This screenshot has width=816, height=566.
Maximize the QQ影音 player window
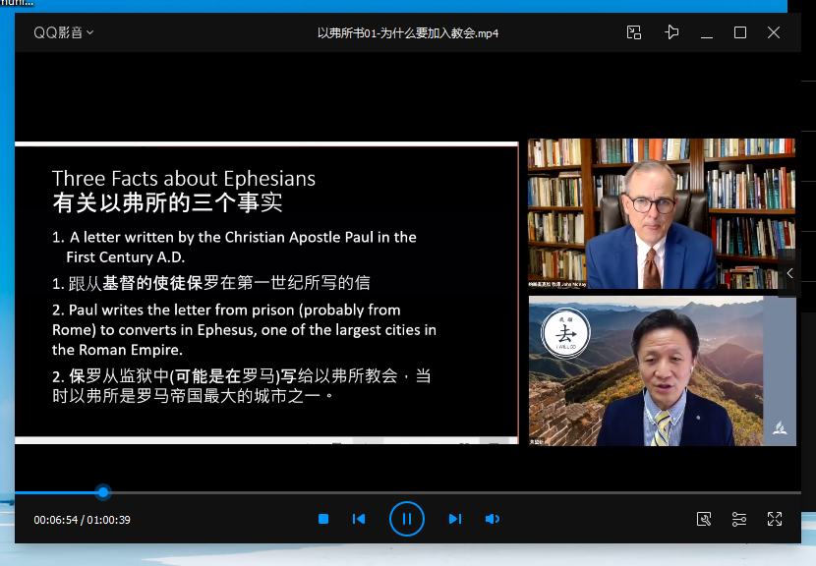tap(739, 32)
